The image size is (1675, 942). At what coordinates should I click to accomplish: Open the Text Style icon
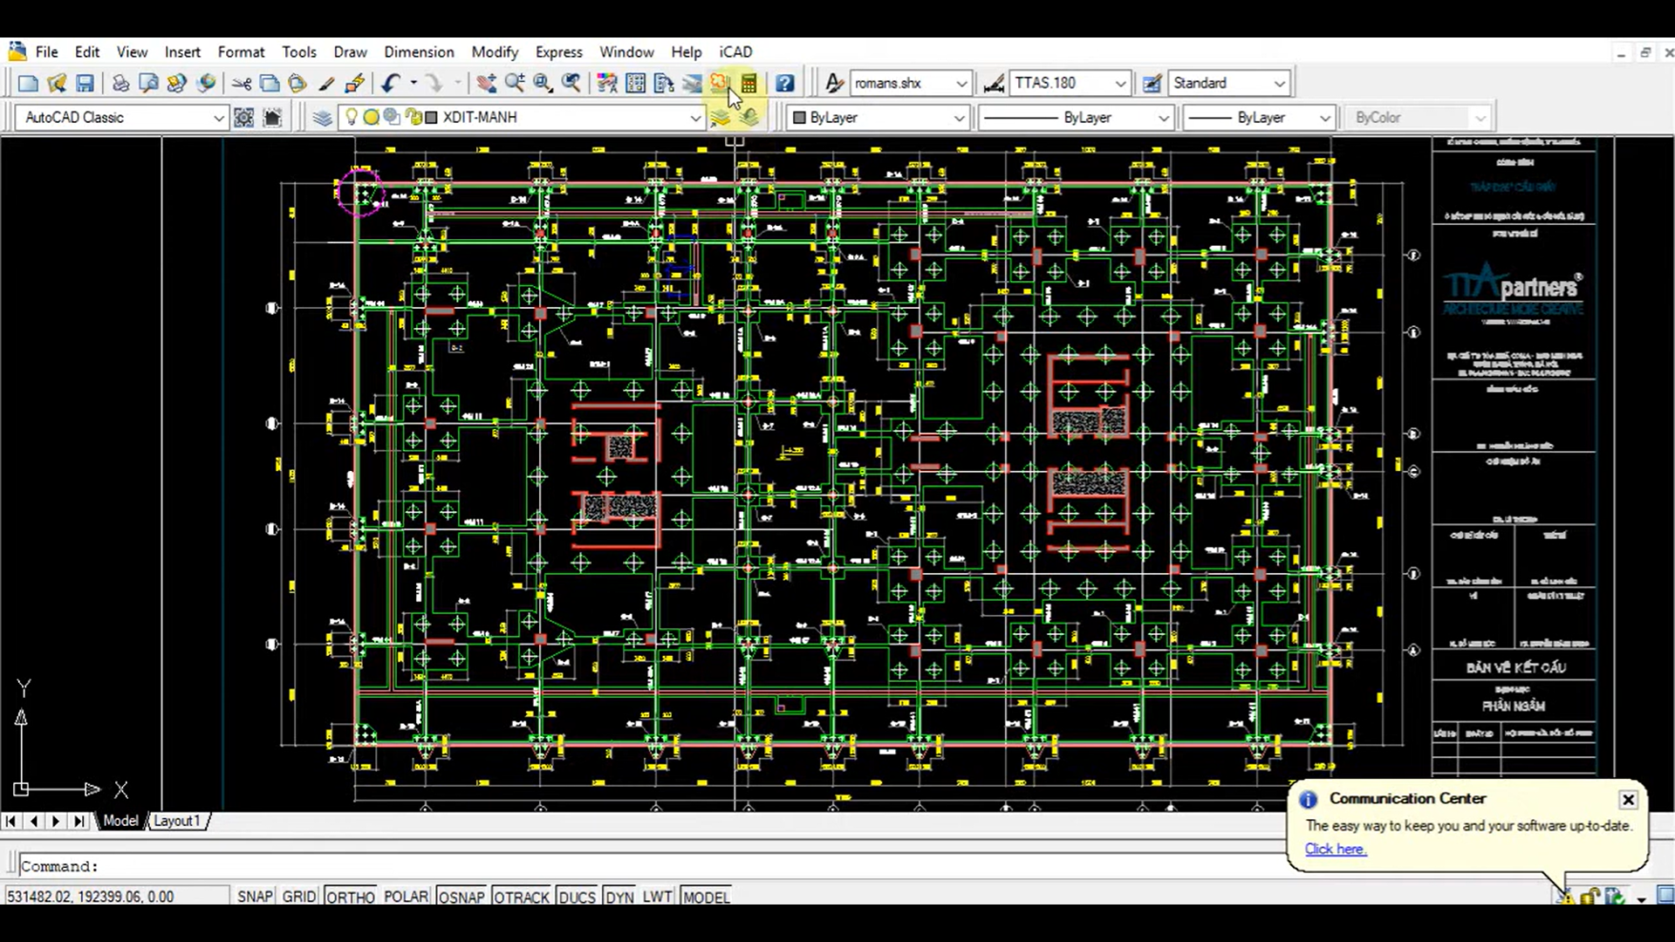pos(834,84)
